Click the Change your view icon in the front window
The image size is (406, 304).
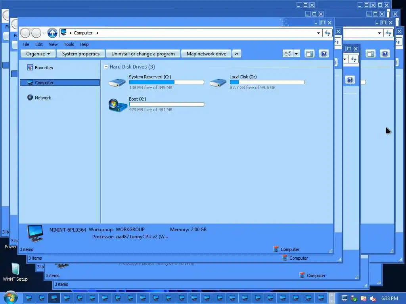(x=288, y=54)
